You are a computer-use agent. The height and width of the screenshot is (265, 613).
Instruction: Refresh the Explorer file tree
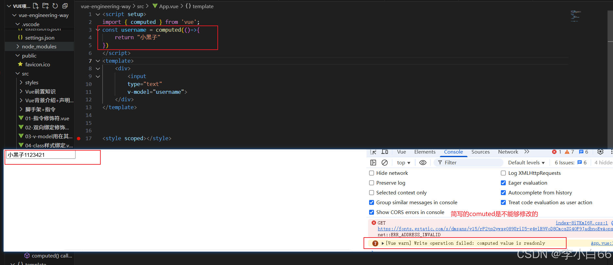click(55, 6)
